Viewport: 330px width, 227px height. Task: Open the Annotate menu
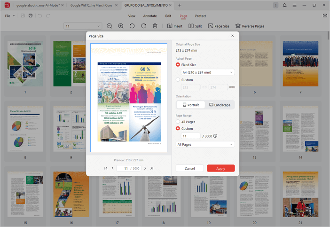pyautogui.click(x=150, y=16)
